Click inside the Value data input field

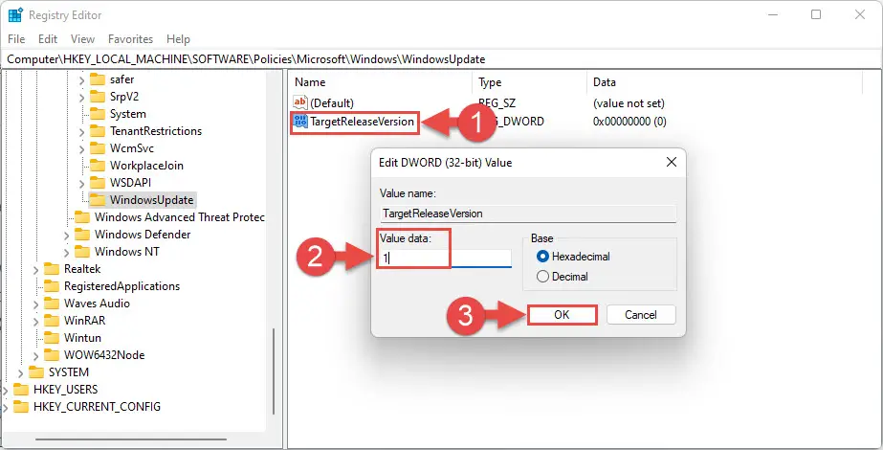click(445, 259)
